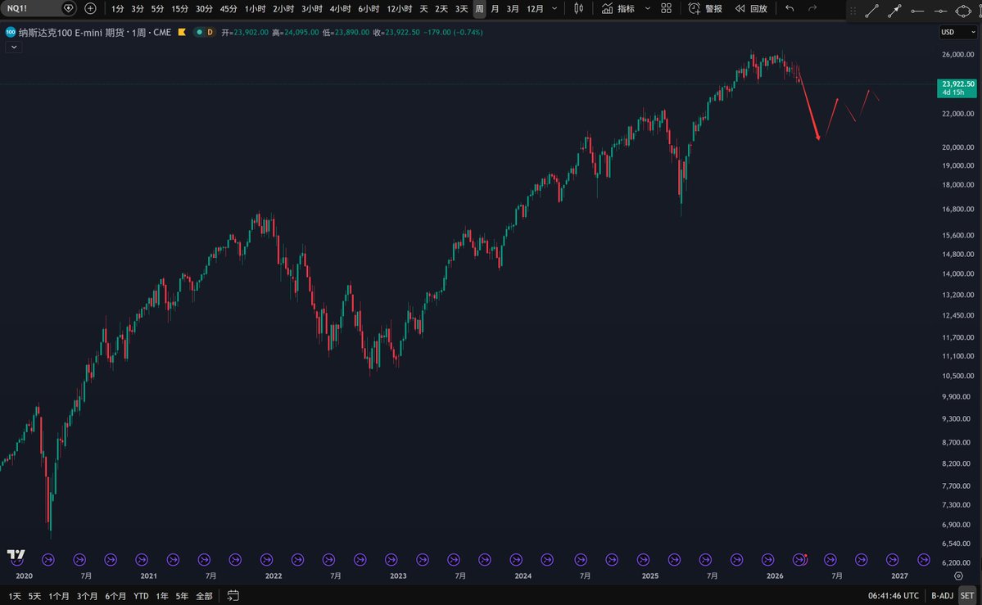Open chart settings gear at axis corner
Image resolution: width=982 pixels, height=605 pixels.
pos(958,576)
